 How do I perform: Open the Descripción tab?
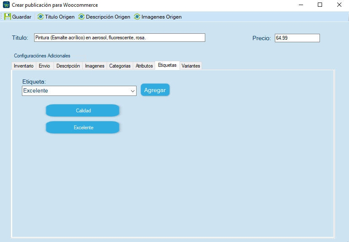(68, 66)
